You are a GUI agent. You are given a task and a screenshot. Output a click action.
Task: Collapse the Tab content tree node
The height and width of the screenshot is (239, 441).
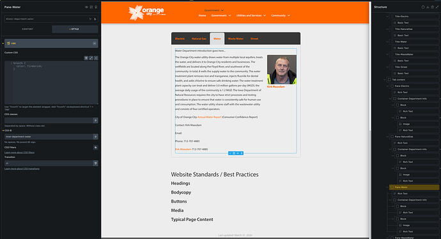click(385, 80)
